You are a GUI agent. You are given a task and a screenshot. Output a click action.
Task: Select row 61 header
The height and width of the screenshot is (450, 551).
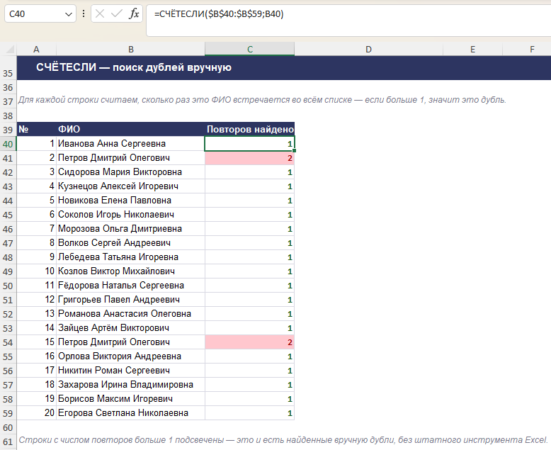pyautogui.click(x=8, y=441)
